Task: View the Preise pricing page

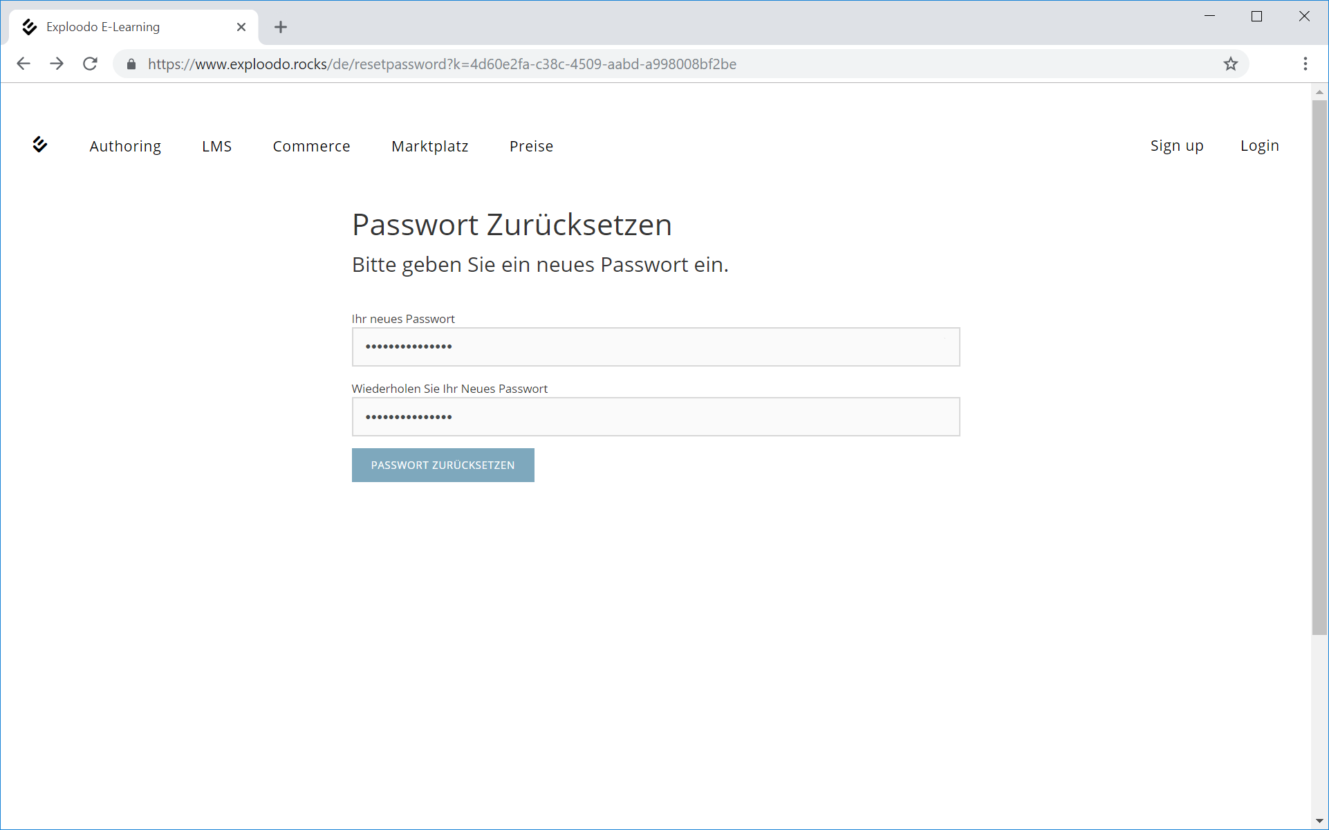Action: (x=531, y=146)
